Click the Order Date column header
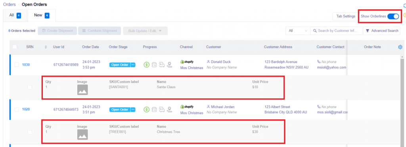 [90, 47]
